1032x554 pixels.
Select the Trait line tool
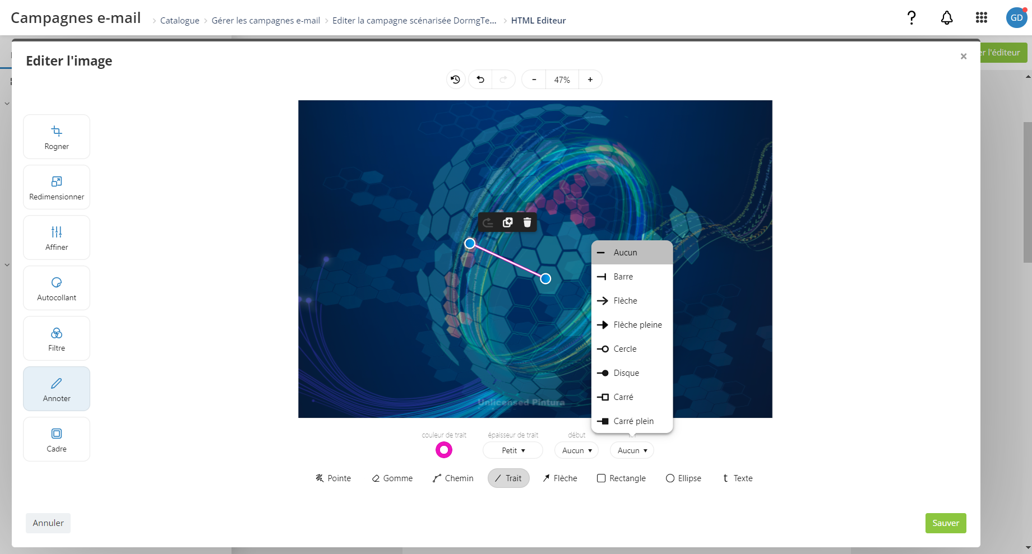[x=508, y=478]
